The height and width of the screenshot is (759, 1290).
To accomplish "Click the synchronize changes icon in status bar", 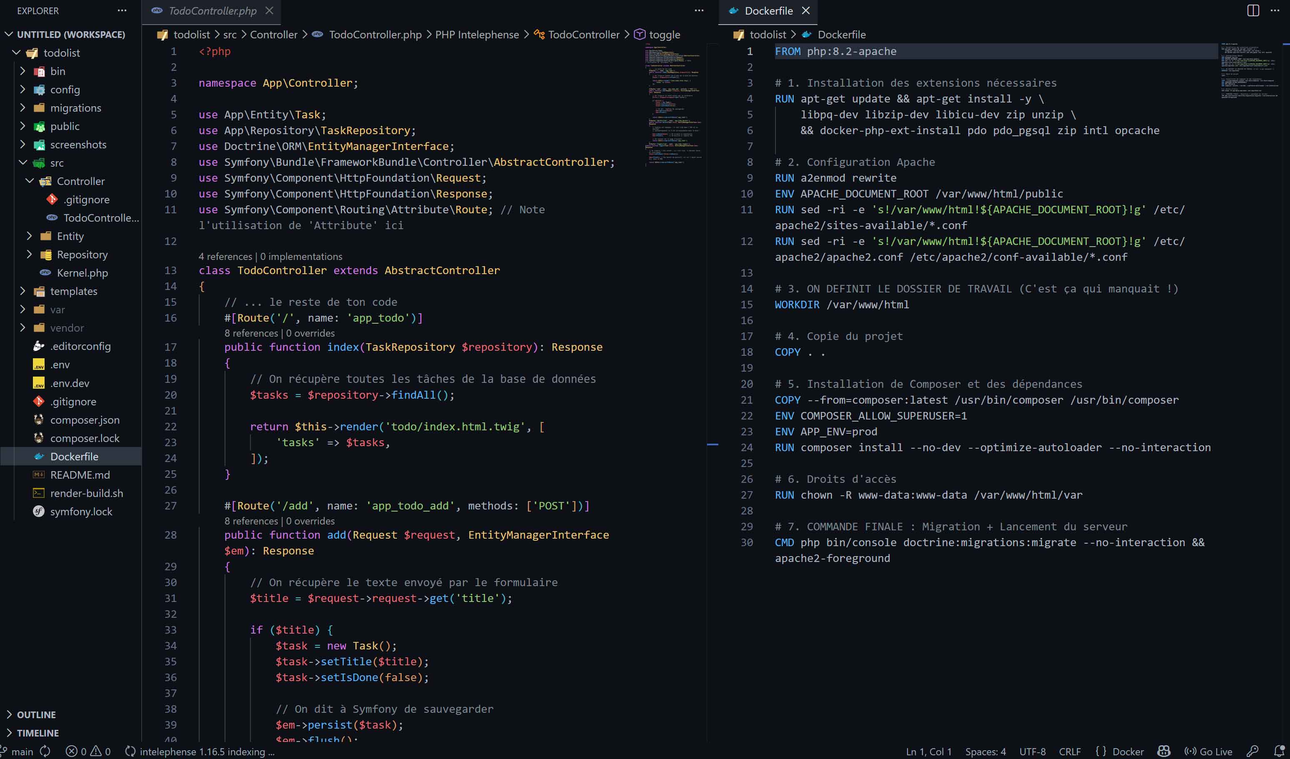I will tap(45, 752).
